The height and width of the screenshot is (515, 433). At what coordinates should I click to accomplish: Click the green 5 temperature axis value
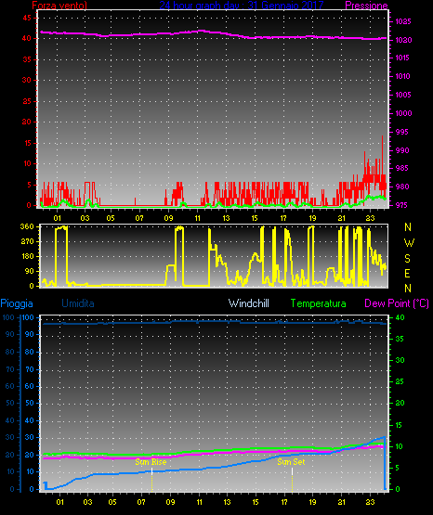pos(398,468)
